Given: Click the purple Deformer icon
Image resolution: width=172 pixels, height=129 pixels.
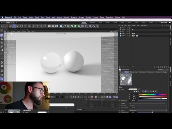Looking at the screenshot, I should [82, 26].
